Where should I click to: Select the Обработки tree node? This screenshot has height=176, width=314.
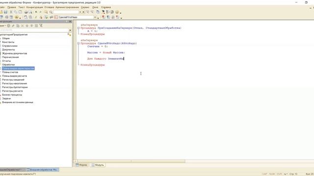8,65
